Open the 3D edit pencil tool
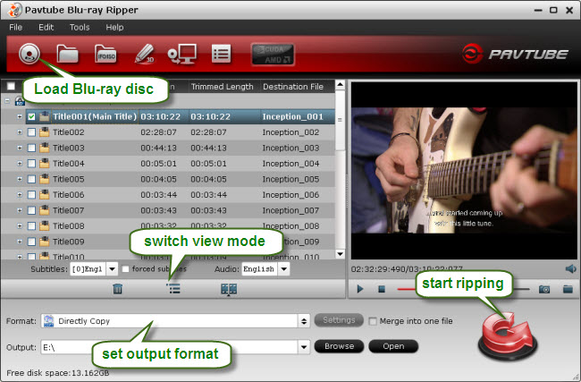 (144, 55)
